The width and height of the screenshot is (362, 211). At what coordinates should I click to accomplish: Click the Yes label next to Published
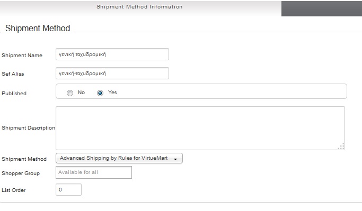112,93
